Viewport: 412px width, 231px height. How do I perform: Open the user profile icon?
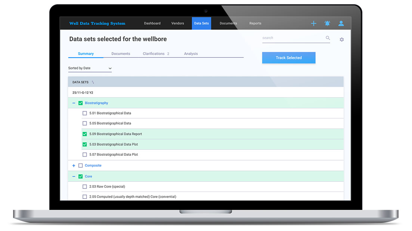tap(341, 23)
